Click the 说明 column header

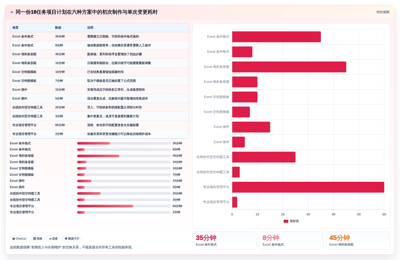(90, 28)
